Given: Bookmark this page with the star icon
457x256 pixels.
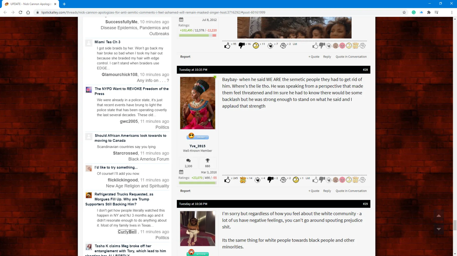Looking at the screenshot, I should (x=404, y=12).
